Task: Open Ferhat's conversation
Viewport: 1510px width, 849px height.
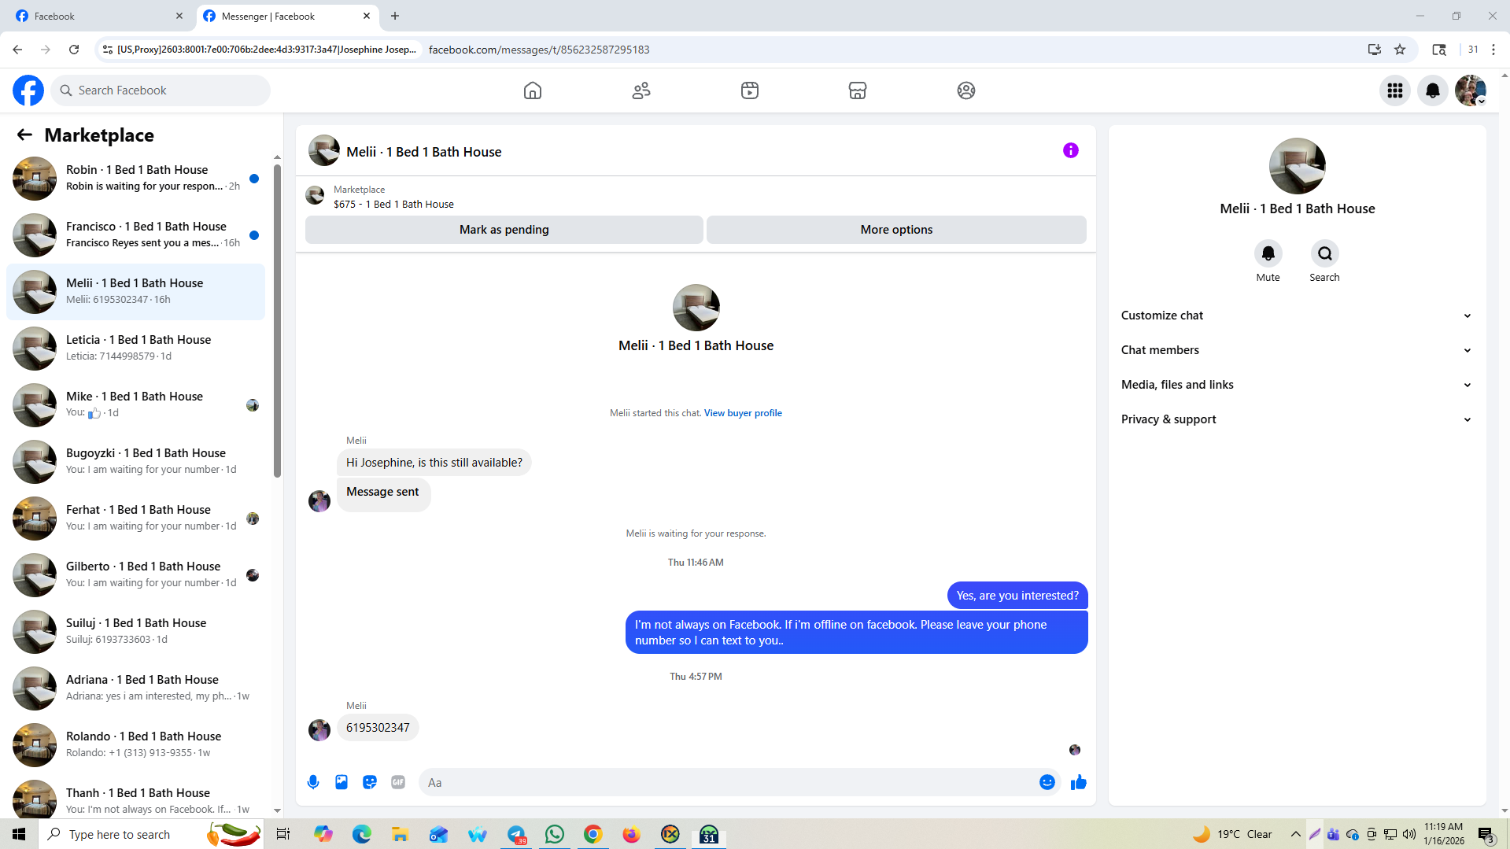Action: pyautogui.click(x=135, y=519)
